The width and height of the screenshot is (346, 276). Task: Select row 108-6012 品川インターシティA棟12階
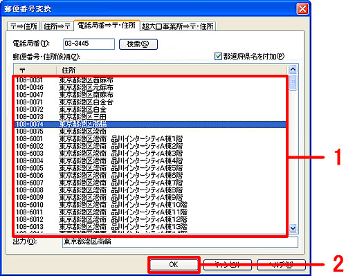click(x=150, y=219)
